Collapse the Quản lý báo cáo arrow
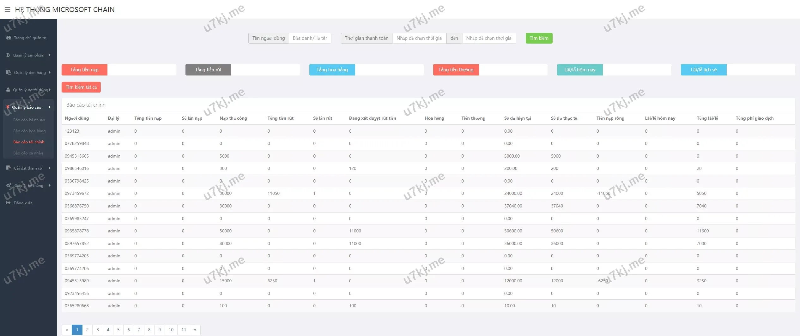 click(50, 107)
